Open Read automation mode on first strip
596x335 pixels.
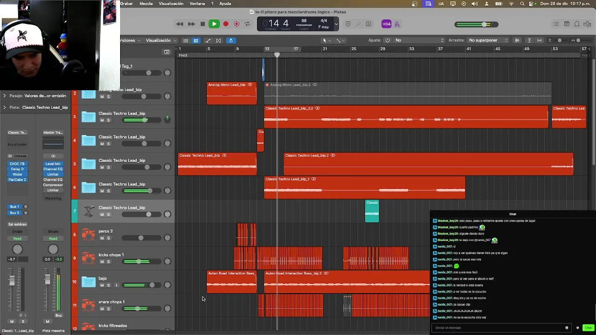tap(17, 239)
